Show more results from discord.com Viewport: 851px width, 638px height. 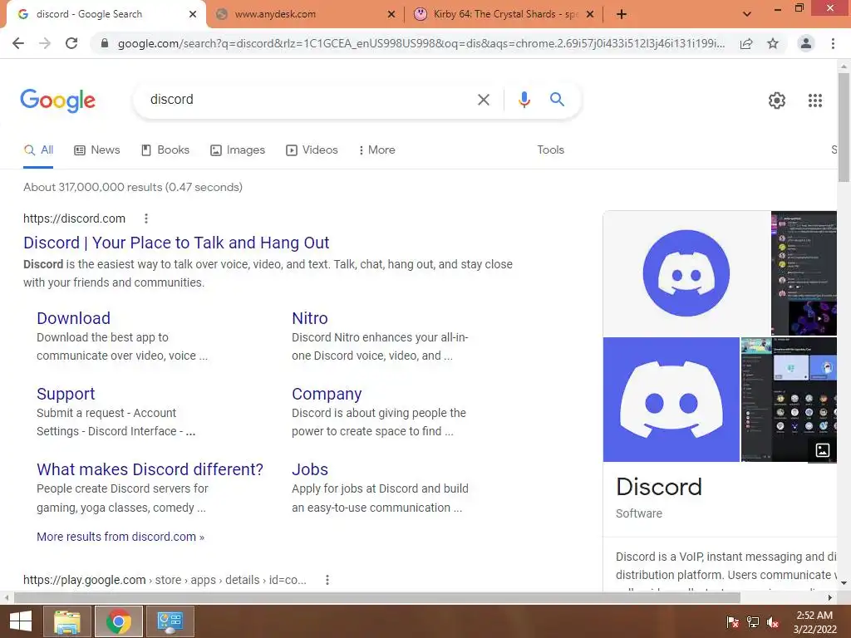pyautogui.click(x=121, y=537)
